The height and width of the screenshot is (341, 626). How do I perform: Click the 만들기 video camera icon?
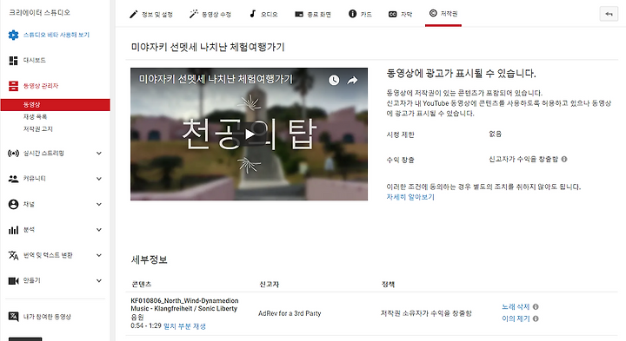coord(13,281)
